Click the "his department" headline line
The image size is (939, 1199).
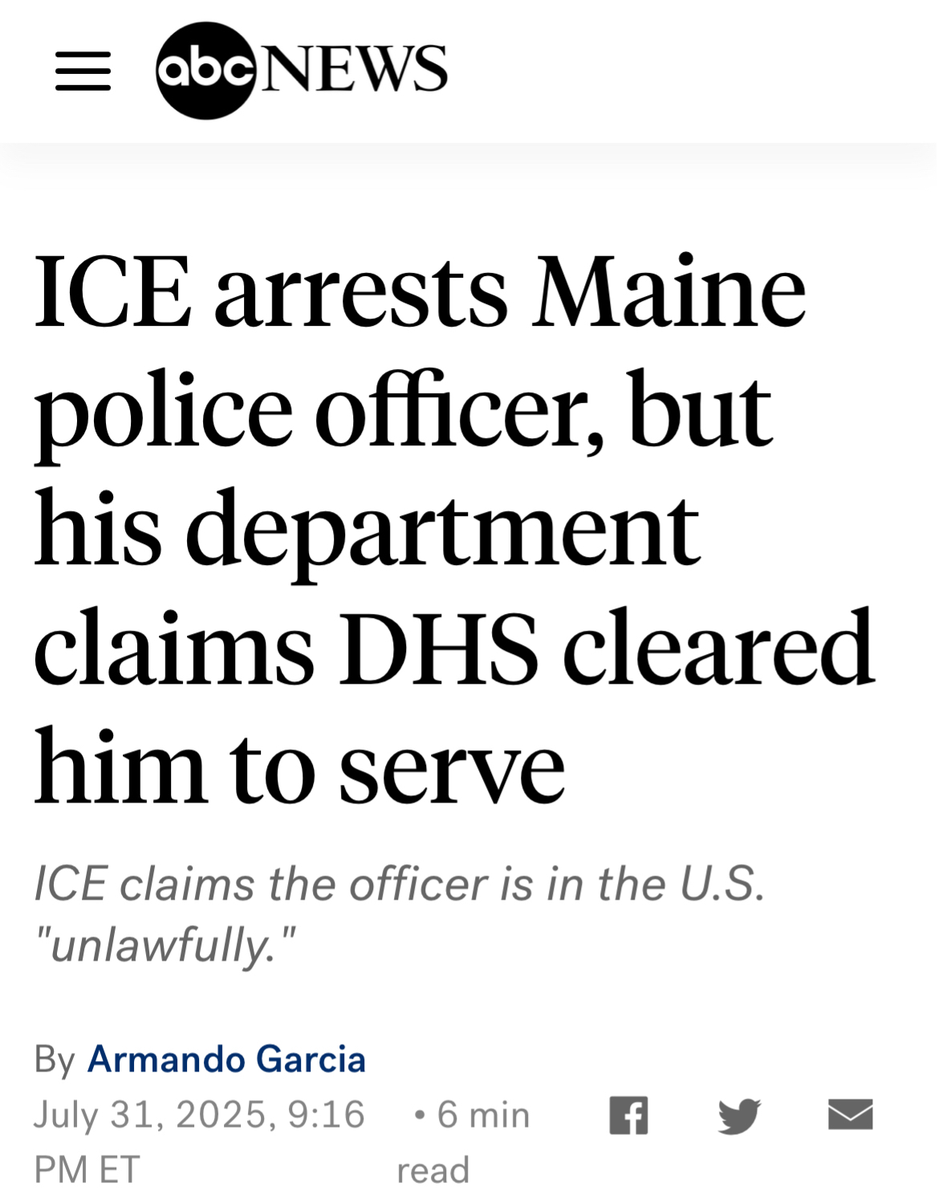tap(367, 530)
